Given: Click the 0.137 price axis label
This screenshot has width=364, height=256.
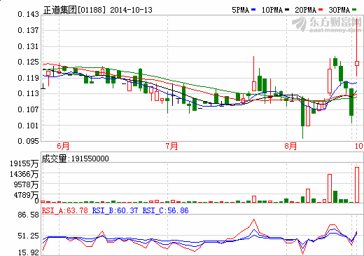Looking at the screenshot, I should pos(28,30).
